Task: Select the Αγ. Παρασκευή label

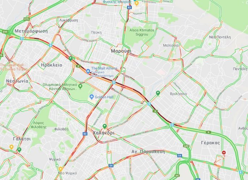Action: point(148,152)
